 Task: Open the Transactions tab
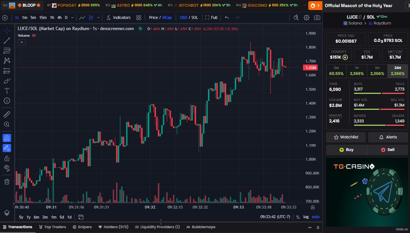click(x=17, y=227)
